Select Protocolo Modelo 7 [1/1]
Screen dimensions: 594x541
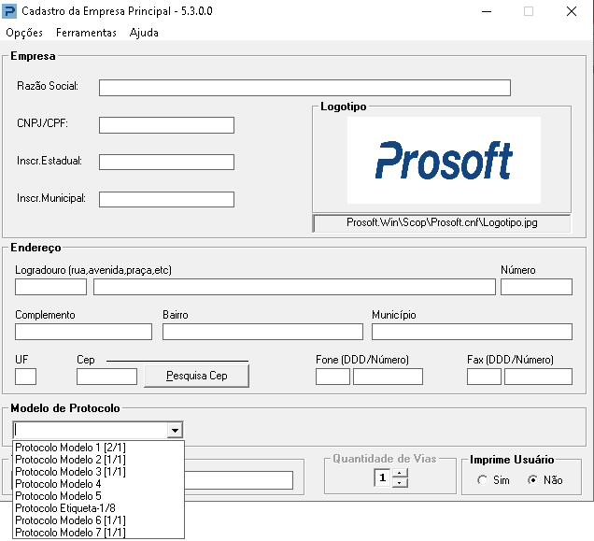[x=98, y=533]
